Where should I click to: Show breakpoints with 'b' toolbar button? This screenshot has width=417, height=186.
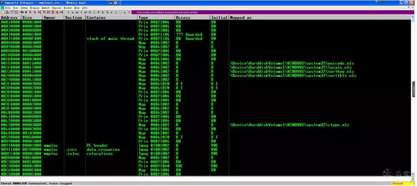click(x=107, y=12)
